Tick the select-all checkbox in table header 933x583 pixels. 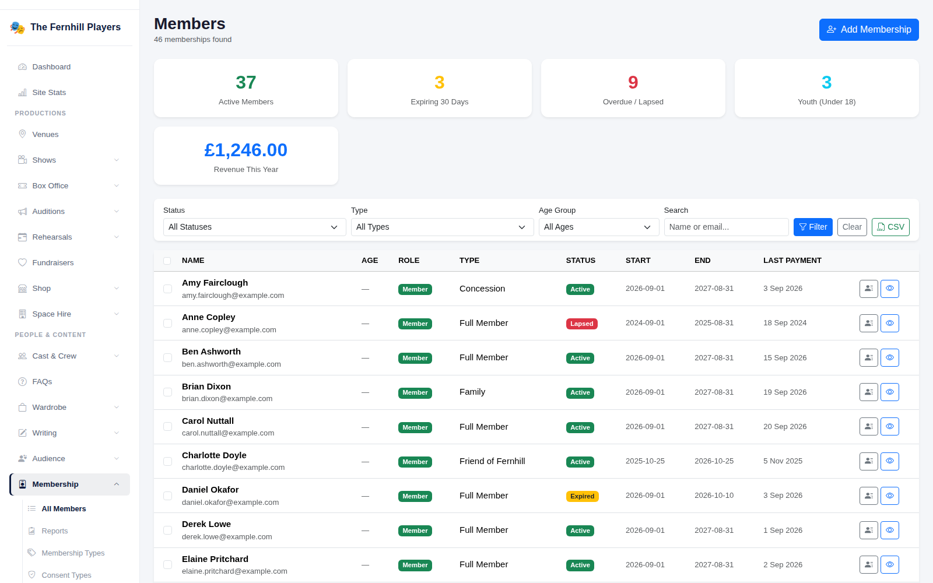click(x=167, y=261)
